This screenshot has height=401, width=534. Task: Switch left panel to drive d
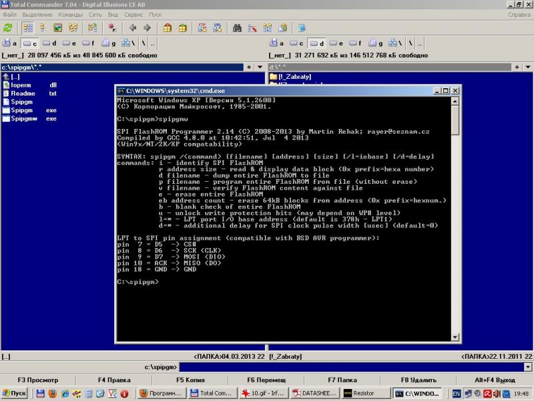click(x=49, y=43)
